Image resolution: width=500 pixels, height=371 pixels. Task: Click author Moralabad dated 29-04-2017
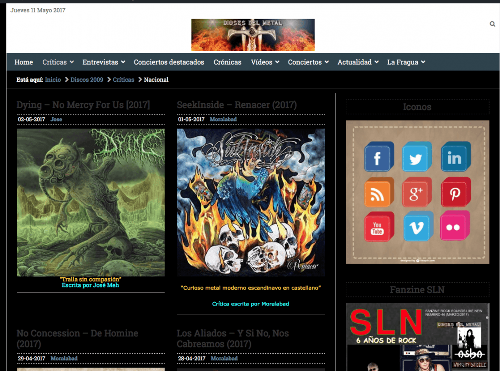point(64,358)
